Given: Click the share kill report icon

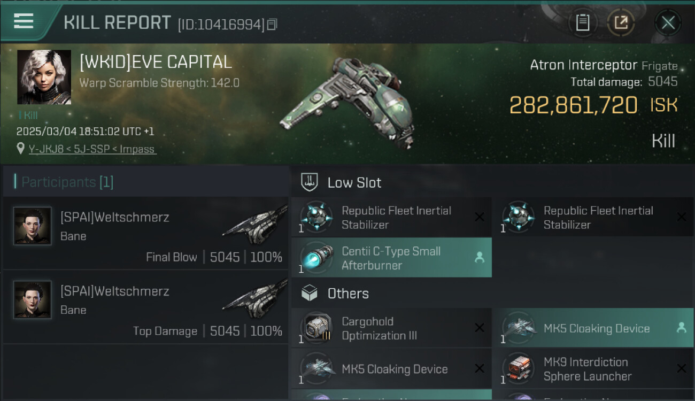Looking at the screenshot, I should 621,22.
